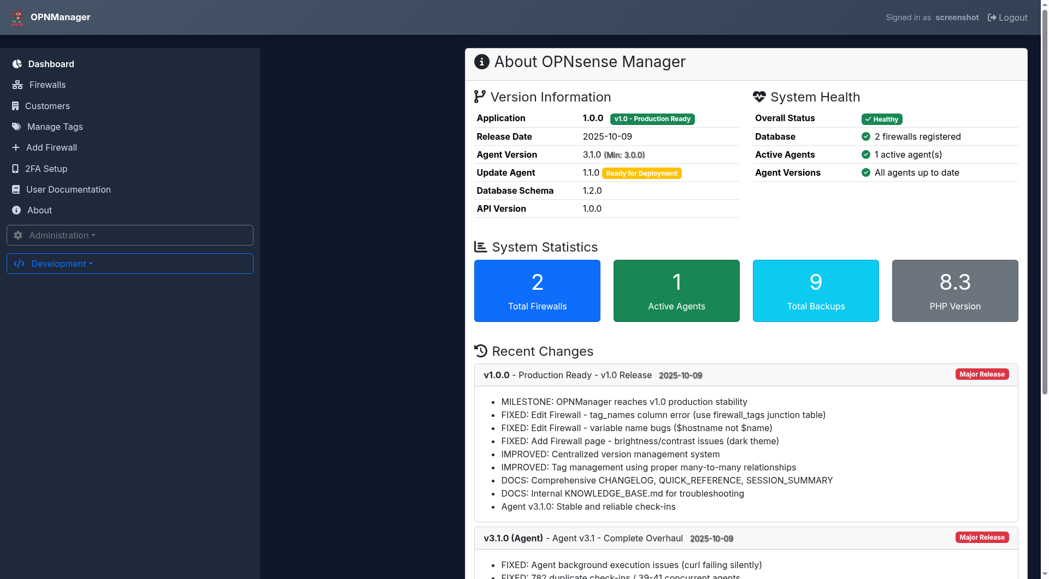This screenshot has height=579, width=1049.
Task: Click the page vertical scrollbar
Action: [1045, 218]
